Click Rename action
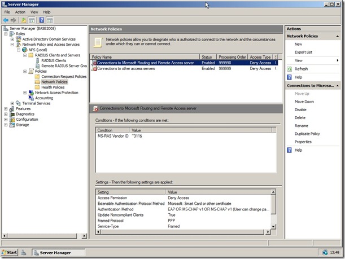The width and height of the screenshot is (345, 259). point(302,126)
